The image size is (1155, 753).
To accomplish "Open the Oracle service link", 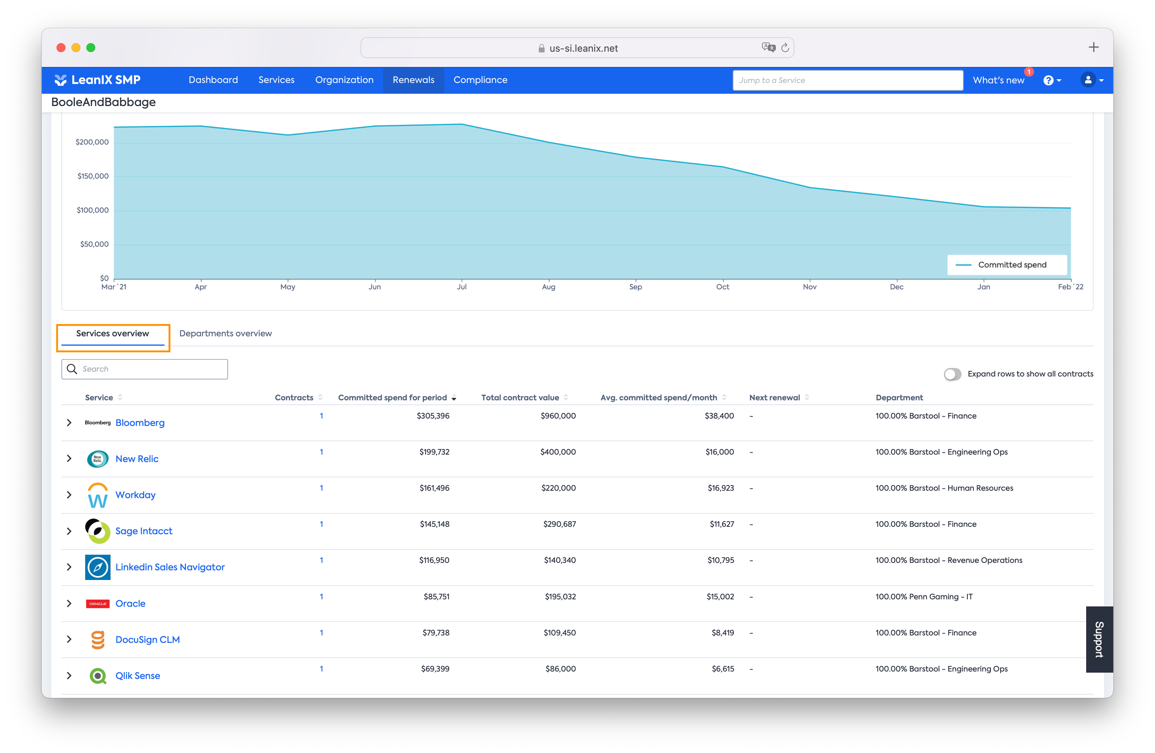I will pyautogui.click(x=130, y=603).
